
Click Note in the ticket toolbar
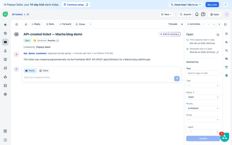pos(50,24)
